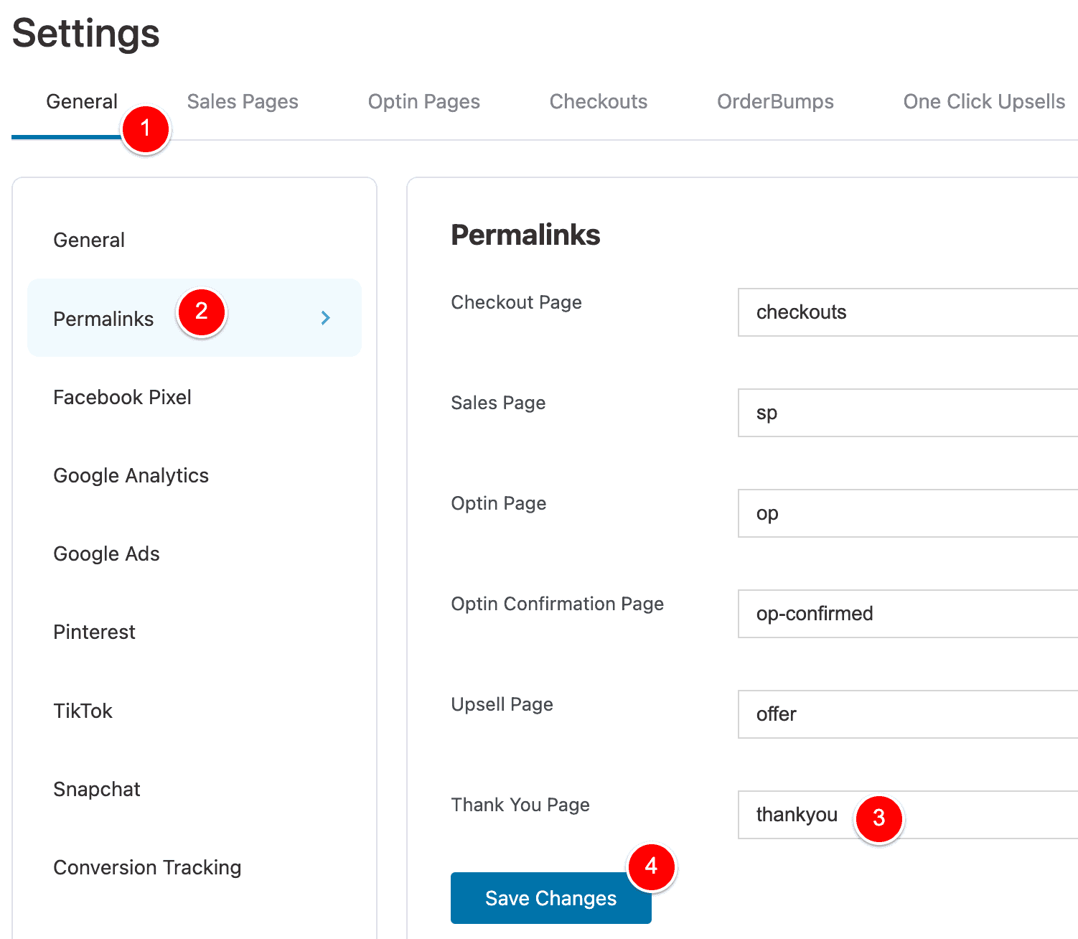Click the Optin Confirmation Page field
The width and height of the screenshot is (1078, 939).
pos(908,614)
